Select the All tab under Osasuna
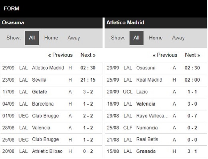 pyautogui.click(x=32, y=38)
